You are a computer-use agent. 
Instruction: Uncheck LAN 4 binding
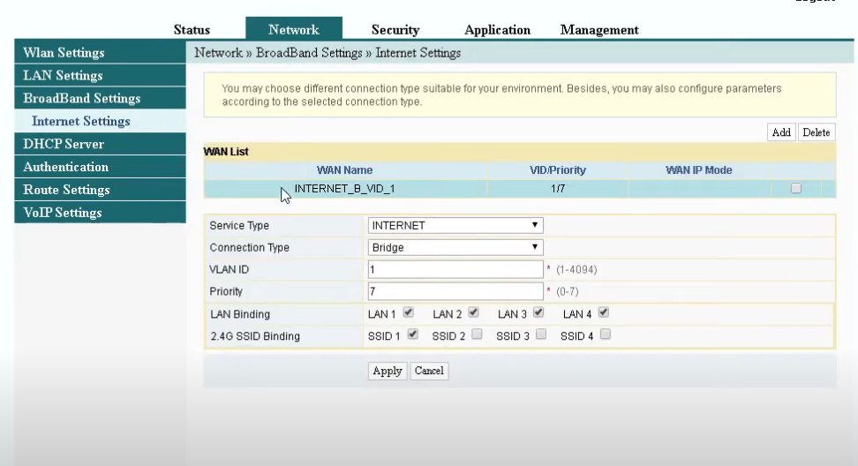(x=604, y=312)
